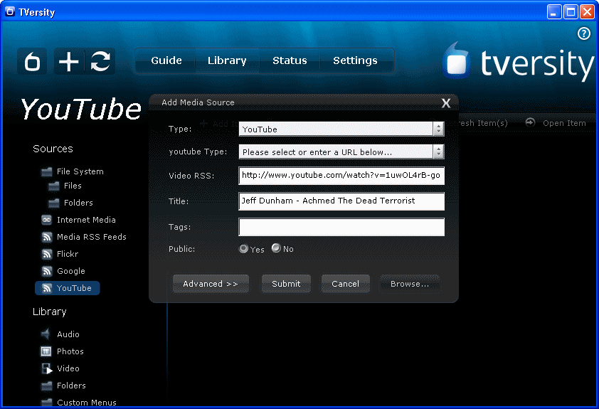The height and width of the screenshot is (409, 599).
Task: Click the Library Folders icon
Action: click(x=47, y=386)
